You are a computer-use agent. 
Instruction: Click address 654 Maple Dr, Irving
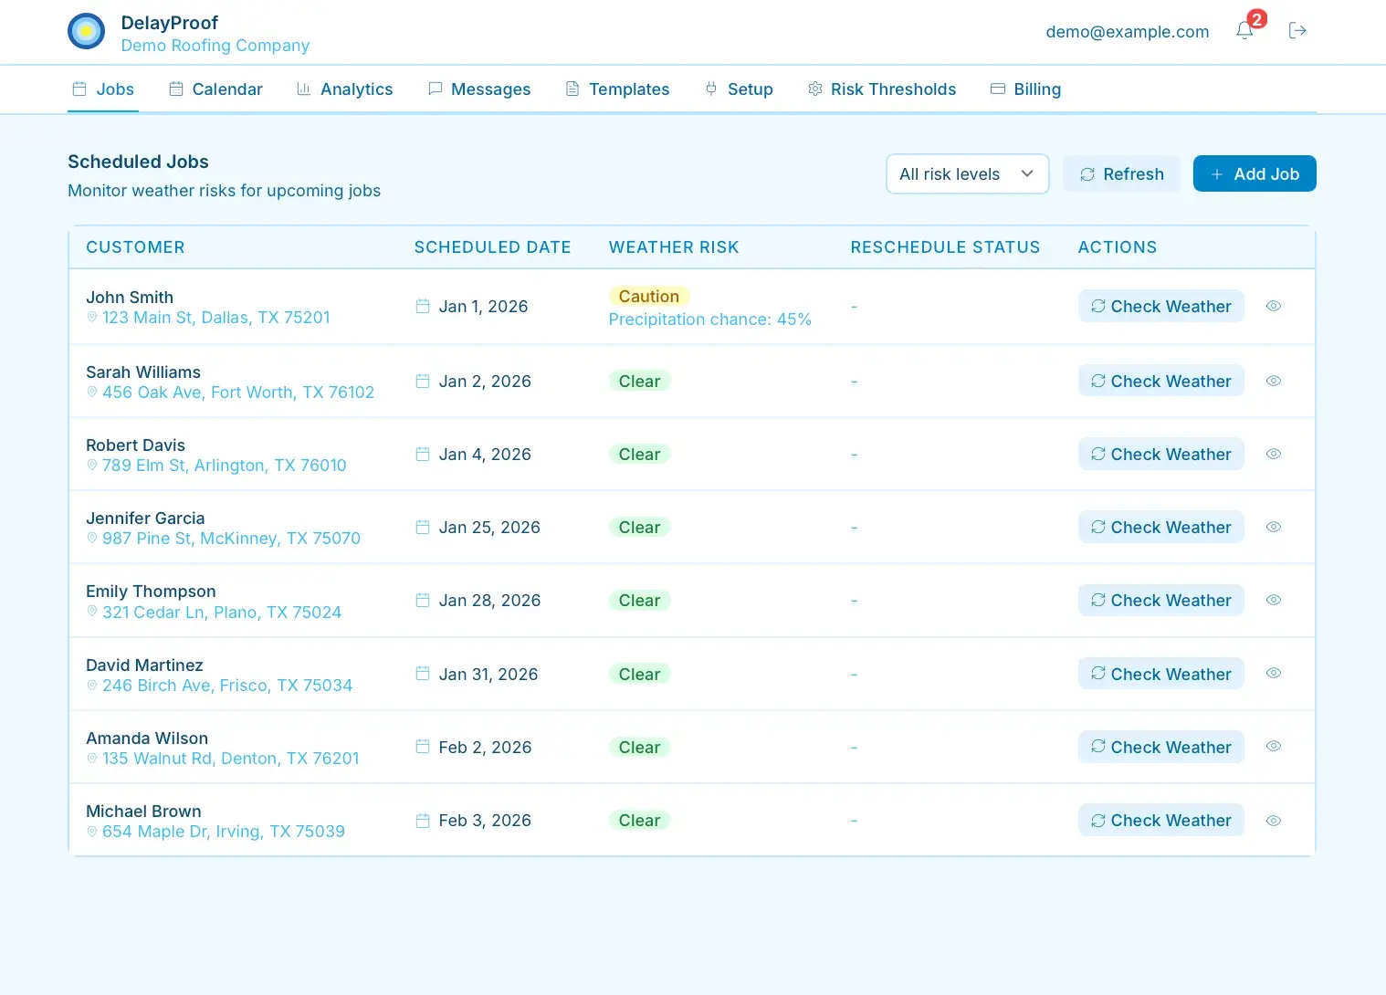click(224, 832)
